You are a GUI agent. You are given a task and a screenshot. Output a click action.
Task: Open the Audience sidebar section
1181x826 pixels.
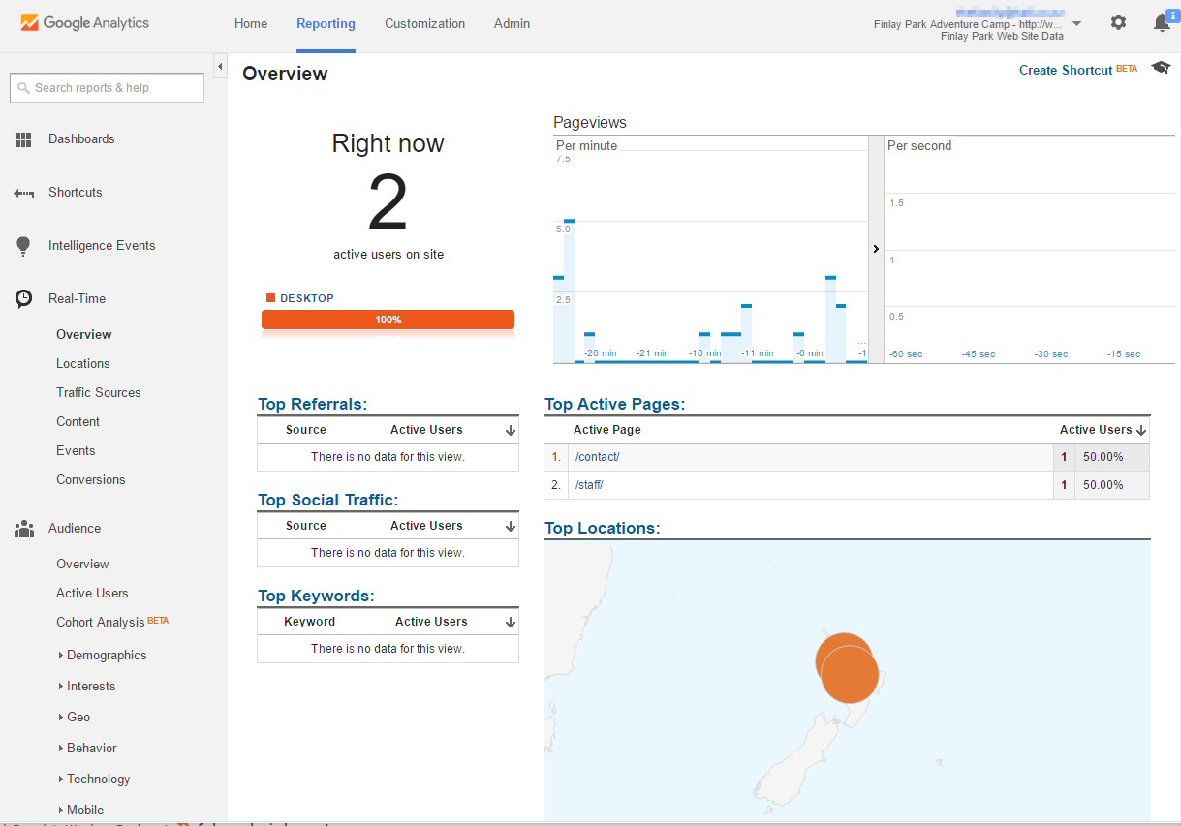[75, 529]
